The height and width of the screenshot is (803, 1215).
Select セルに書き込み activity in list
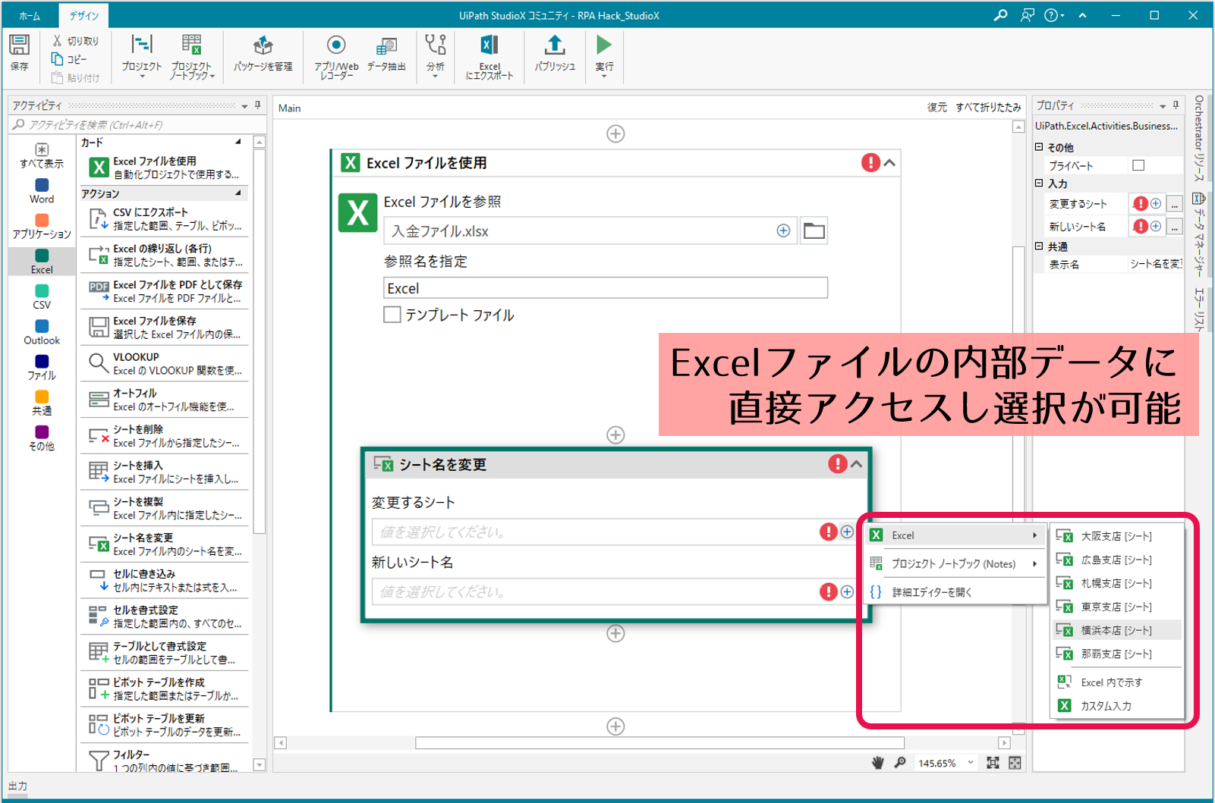pos(164,581)
